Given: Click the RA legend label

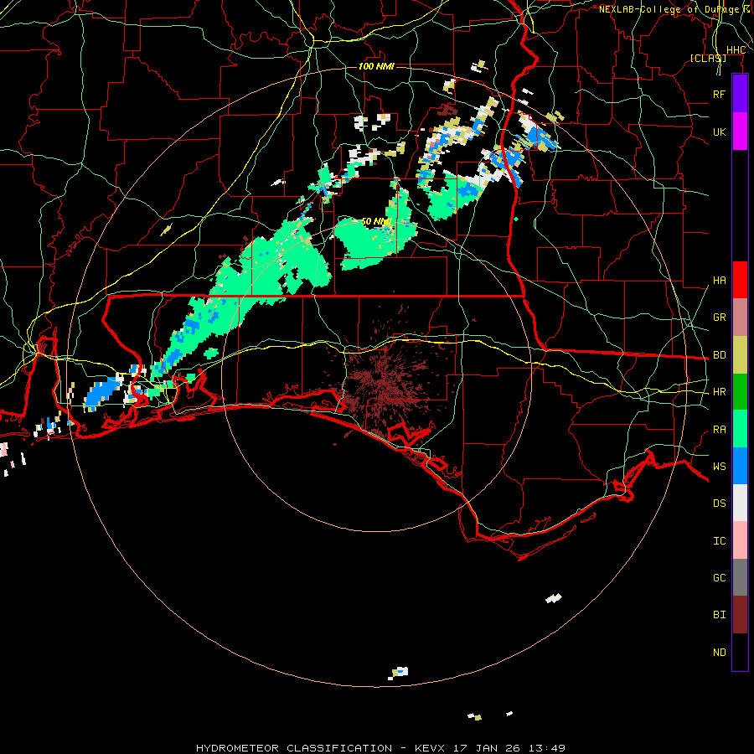Looking at the screenshot, I should 719,430.
